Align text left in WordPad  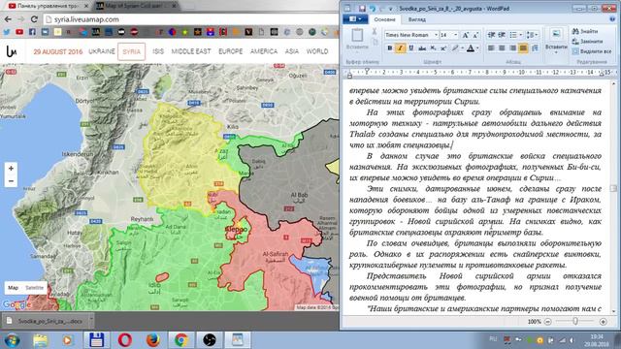(491, 48)
